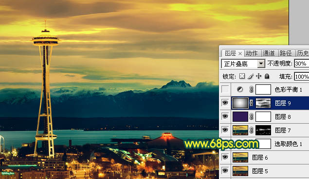Click the lock transparent pixels icon
The height and width of the screenshot is (179, 309).
pyautogui.click(x=242, y=76)
